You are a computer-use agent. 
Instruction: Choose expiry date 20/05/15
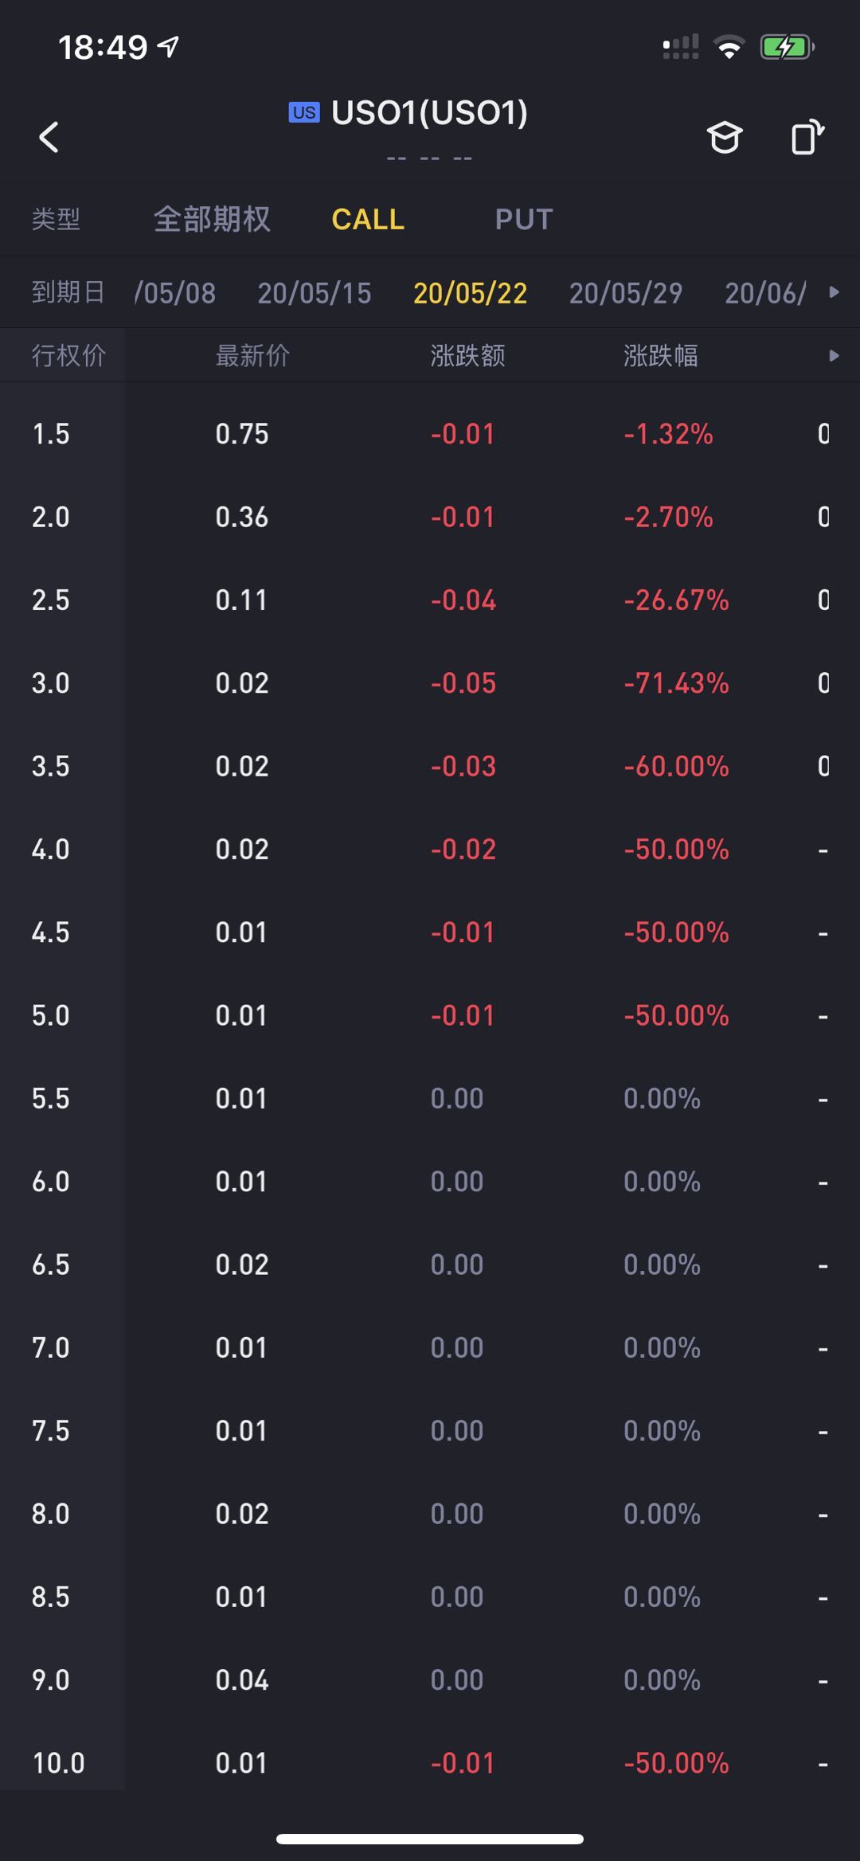tap(314, 293)
